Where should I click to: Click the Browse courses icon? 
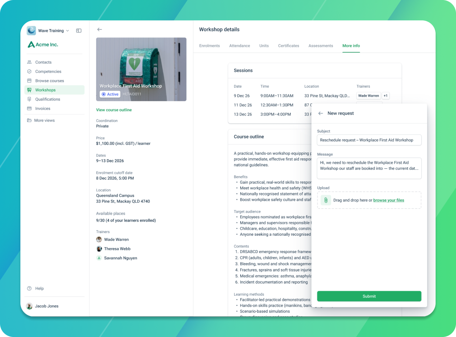(x=29, y=81)
